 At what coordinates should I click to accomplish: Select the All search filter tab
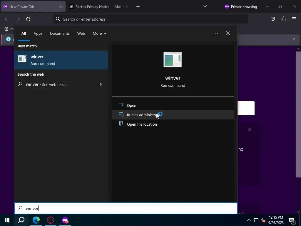click(24, 34)
